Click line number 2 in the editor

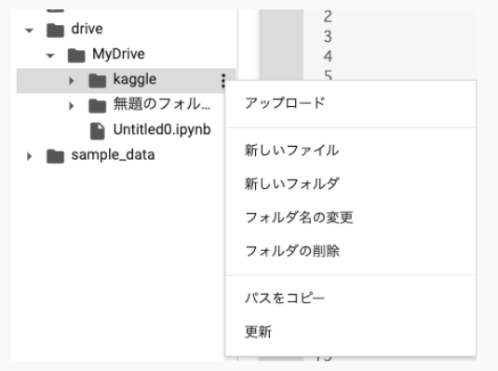point(328,17)
